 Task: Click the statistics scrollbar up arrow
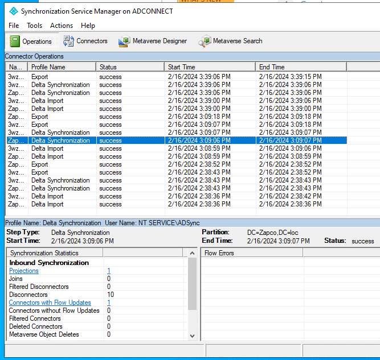point(193,253)
